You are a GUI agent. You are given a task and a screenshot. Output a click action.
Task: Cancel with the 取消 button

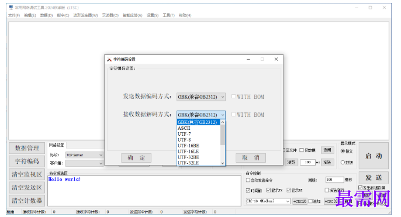click(251, 158)
